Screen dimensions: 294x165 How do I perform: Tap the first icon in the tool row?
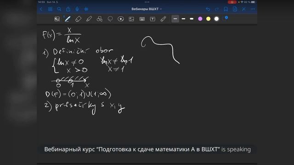[57, 19]
